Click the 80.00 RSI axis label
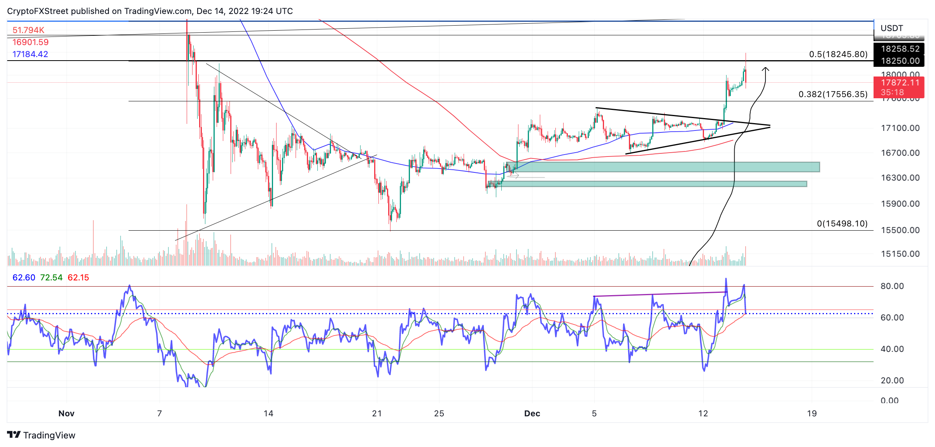Screen dimensions: 935x447 coord(892,286)
